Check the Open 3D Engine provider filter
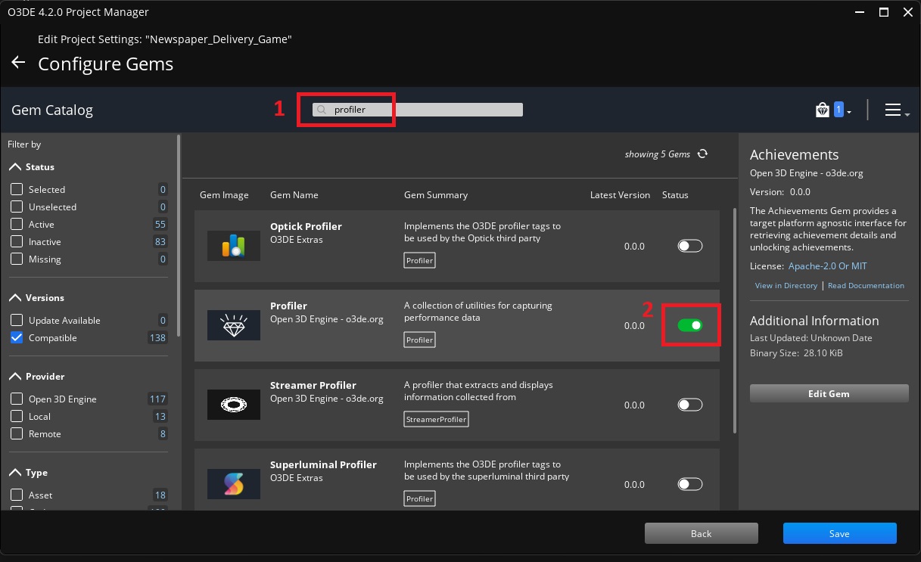The width and height of the screenshot is (921, 562). pyautogui.click(x=17, y=399)
